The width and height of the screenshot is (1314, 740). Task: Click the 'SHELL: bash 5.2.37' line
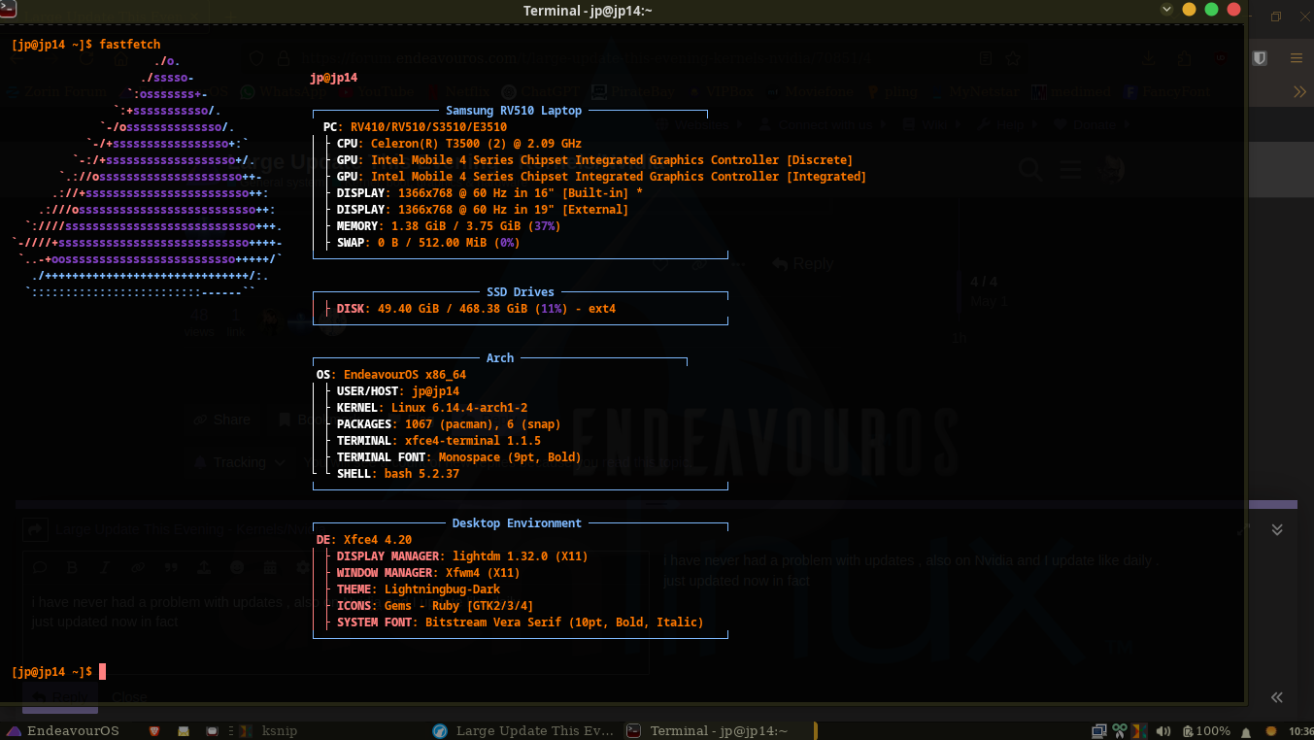tap(398, 474)
